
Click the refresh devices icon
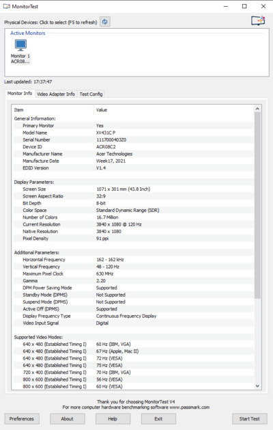pos(105,22)
